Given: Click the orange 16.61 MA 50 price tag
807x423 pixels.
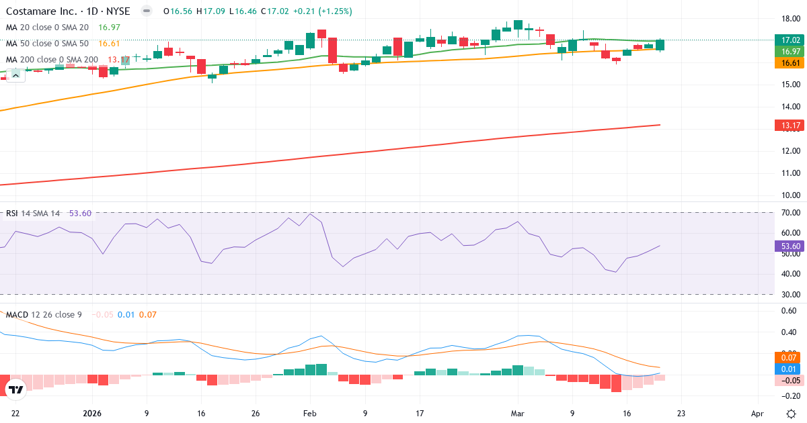Looking at the screenshot, I should 788,62.
